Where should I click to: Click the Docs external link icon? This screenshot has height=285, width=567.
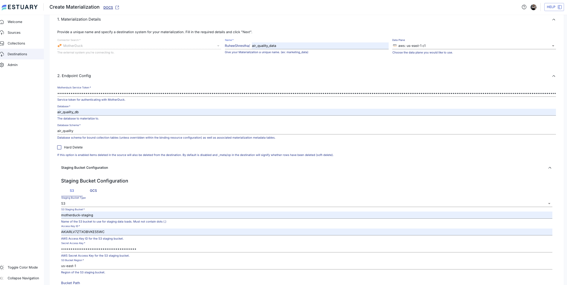point(117,7)
